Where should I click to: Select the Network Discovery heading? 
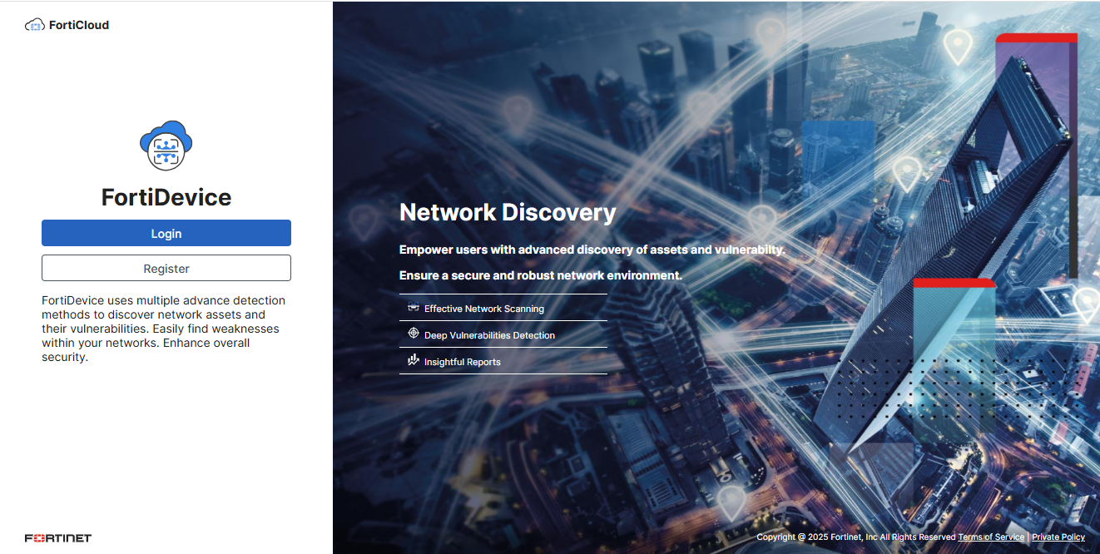pos(508,212)
